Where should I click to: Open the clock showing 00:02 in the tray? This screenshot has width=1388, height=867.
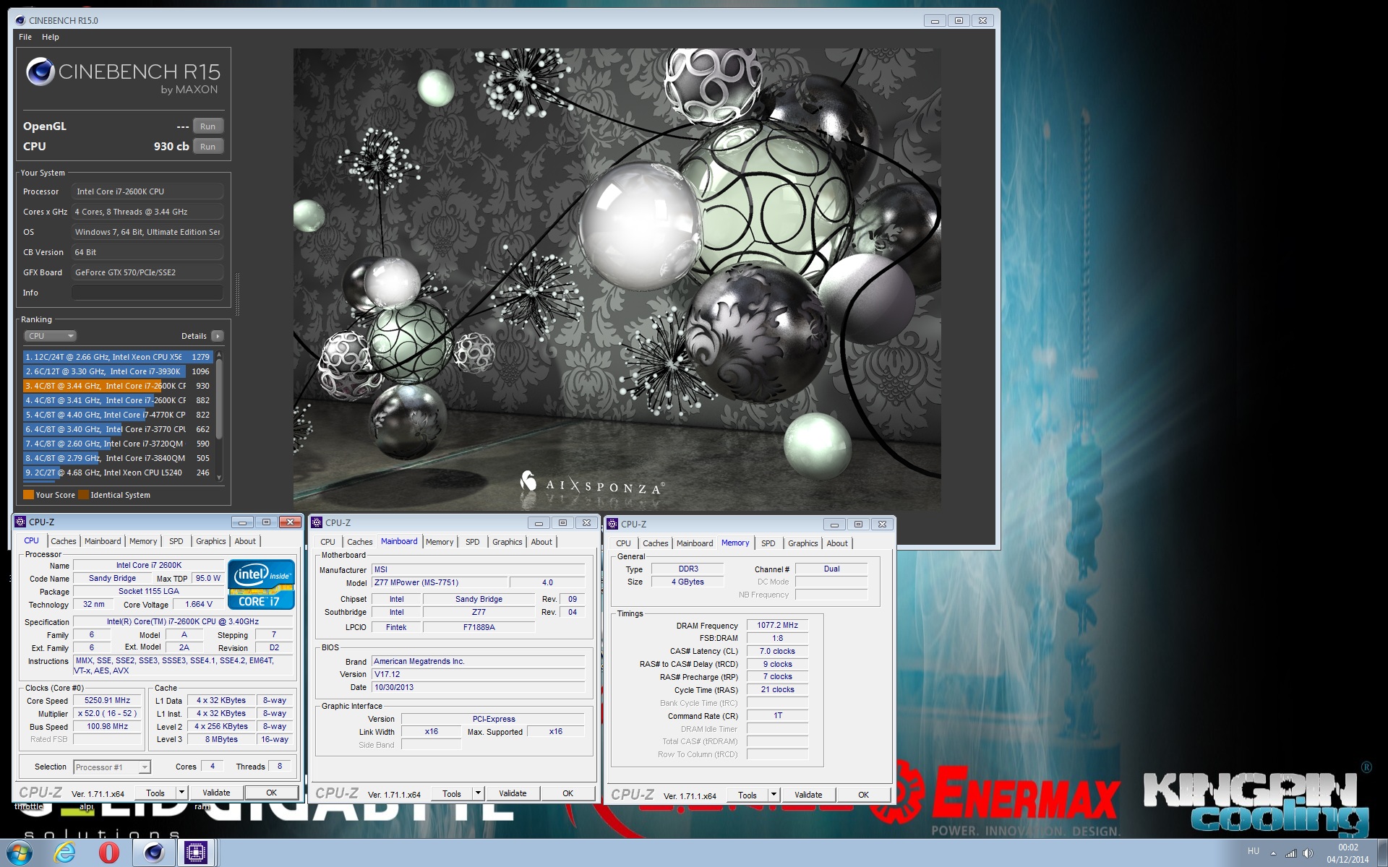[x=1348, y=853]
